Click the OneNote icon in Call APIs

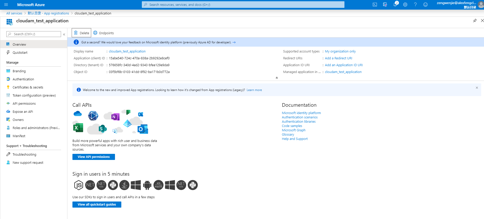coord(115,117)
